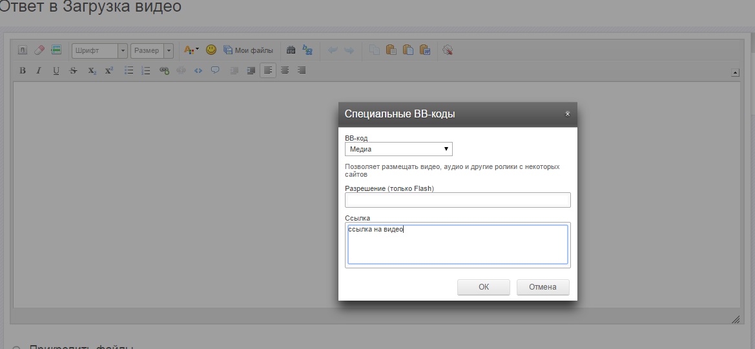This screenshot has width=755, height=349.
Task: Open the text color picker
Action: pyautogui.click(x=191, y=50)
